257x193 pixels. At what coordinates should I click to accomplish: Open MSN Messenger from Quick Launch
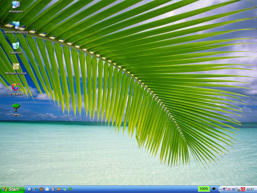coord(65,189)
